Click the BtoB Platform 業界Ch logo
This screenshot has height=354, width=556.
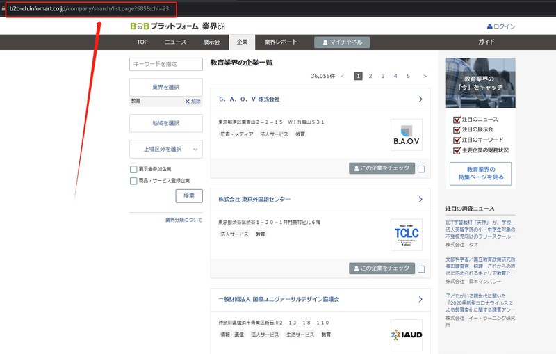pos(178,26)
